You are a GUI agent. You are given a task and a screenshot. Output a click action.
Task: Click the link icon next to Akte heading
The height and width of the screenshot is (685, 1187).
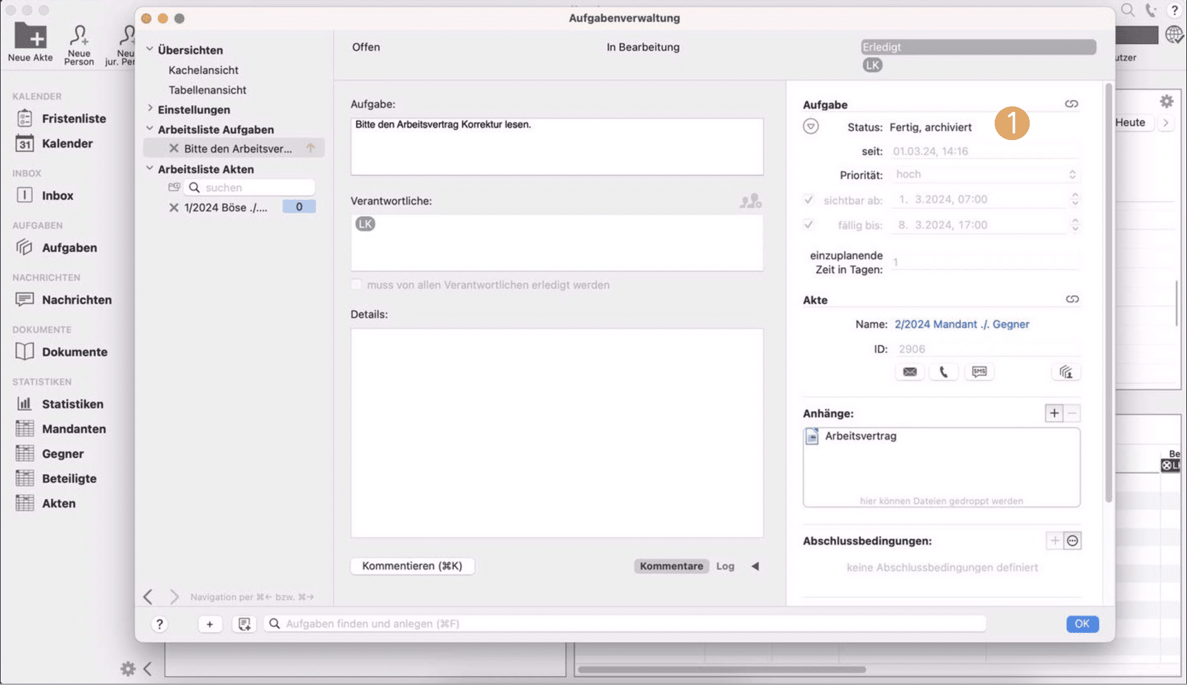(1072, 299)
